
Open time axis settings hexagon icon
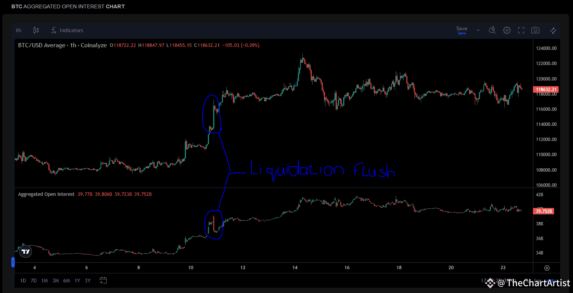tap(547, 268)
